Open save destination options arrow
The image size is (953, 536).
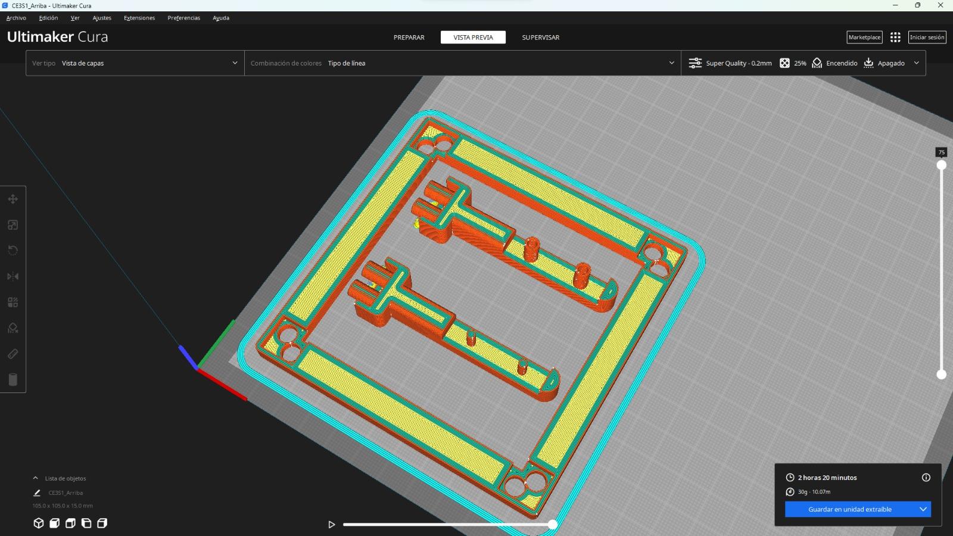coord(923,509)
